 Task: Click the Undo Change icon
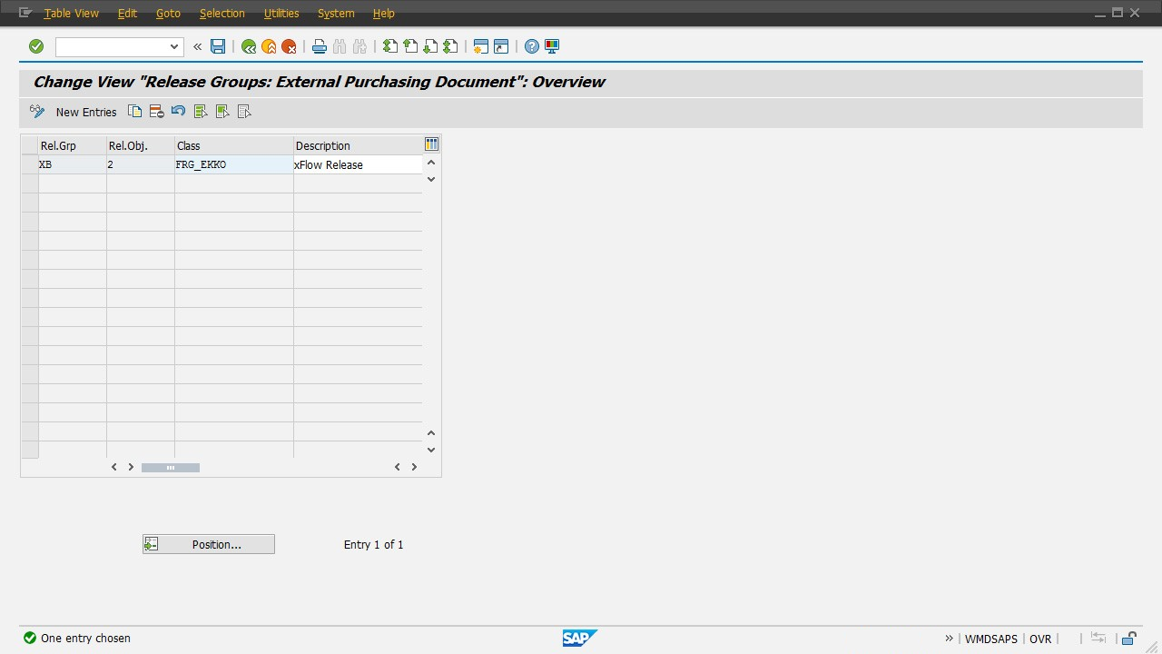click(x=178, y=112)
